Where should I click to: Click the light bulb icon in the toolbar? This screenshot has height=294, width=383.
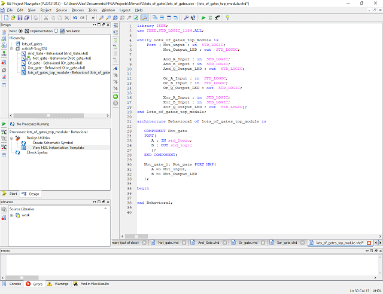pyautogui.click(x=228, y=18)
